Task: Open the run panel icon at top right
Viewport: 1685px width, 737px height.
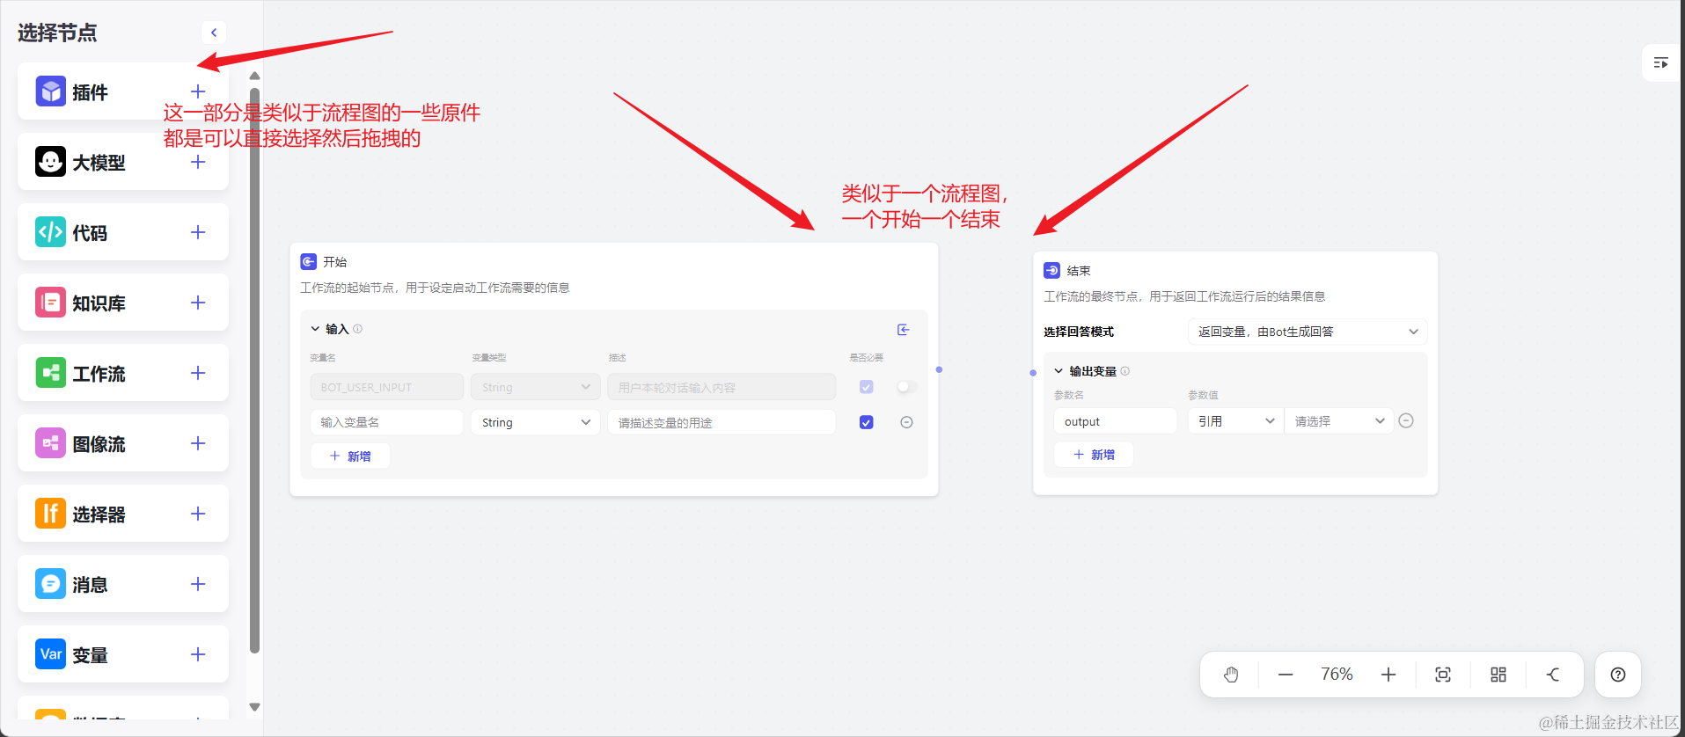Action: (x=1661, y=63)
